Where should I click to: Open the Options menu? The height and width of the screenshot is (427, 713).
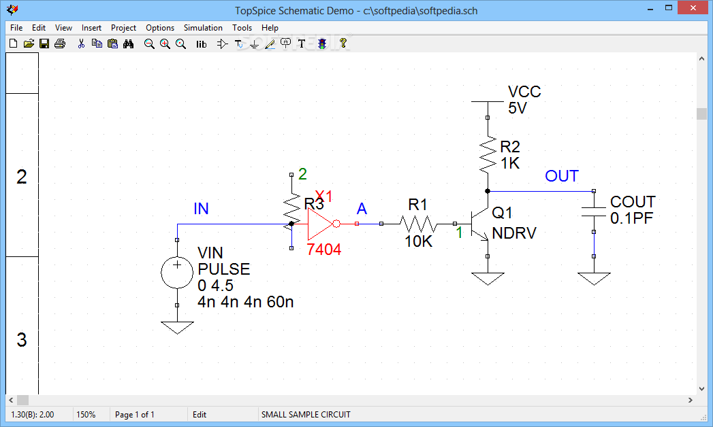coord(160,28)
